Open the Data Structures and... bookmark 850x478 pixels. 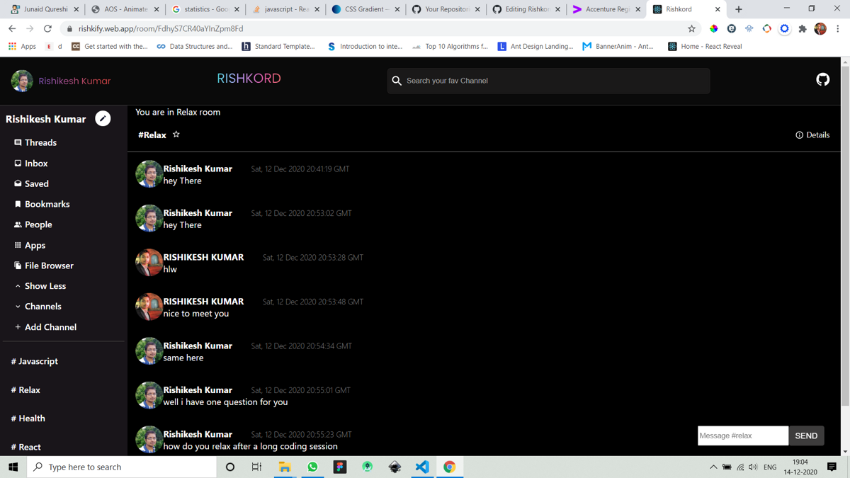(195, 46)
